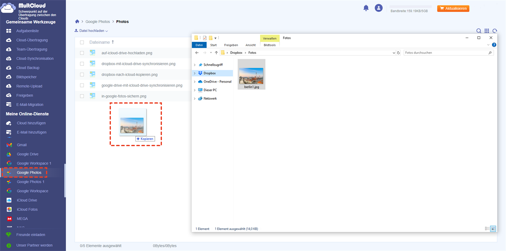Click the MultiCloud search icon

click(479, 31)
